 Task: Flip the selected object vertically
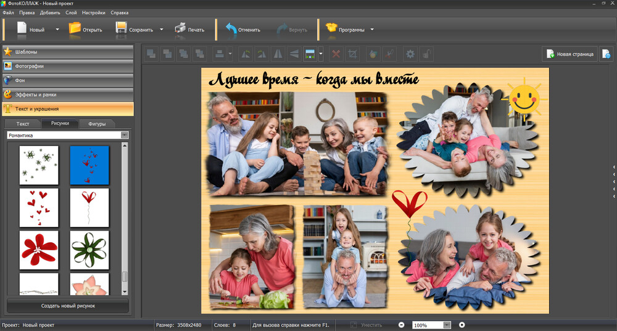[x=294, y=54]
